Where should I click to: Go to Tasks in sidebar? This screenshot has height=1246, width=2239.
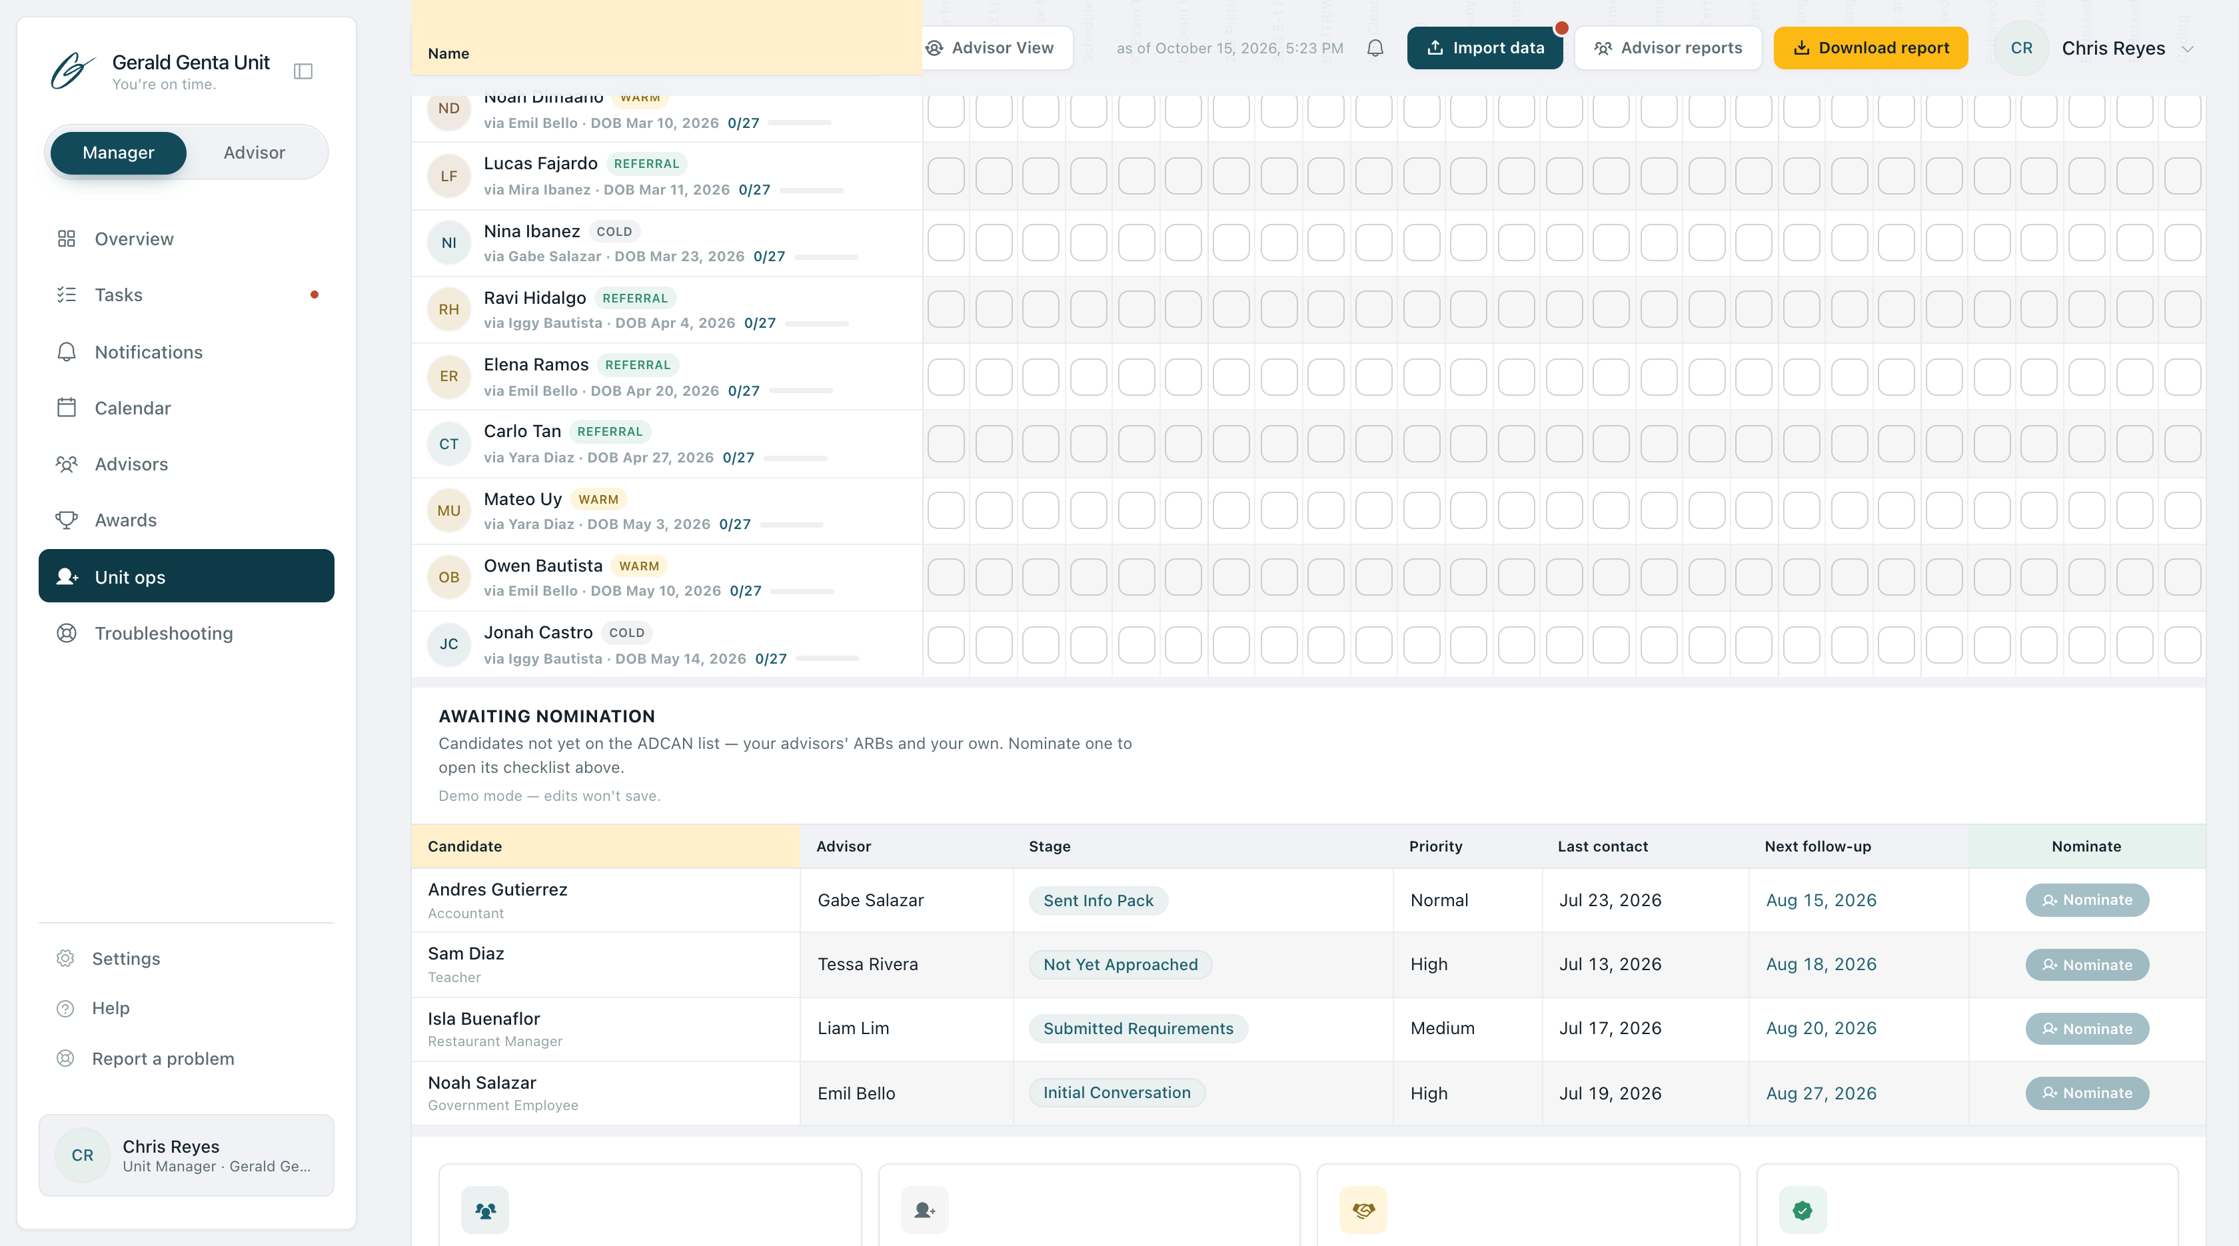point(186,295)
